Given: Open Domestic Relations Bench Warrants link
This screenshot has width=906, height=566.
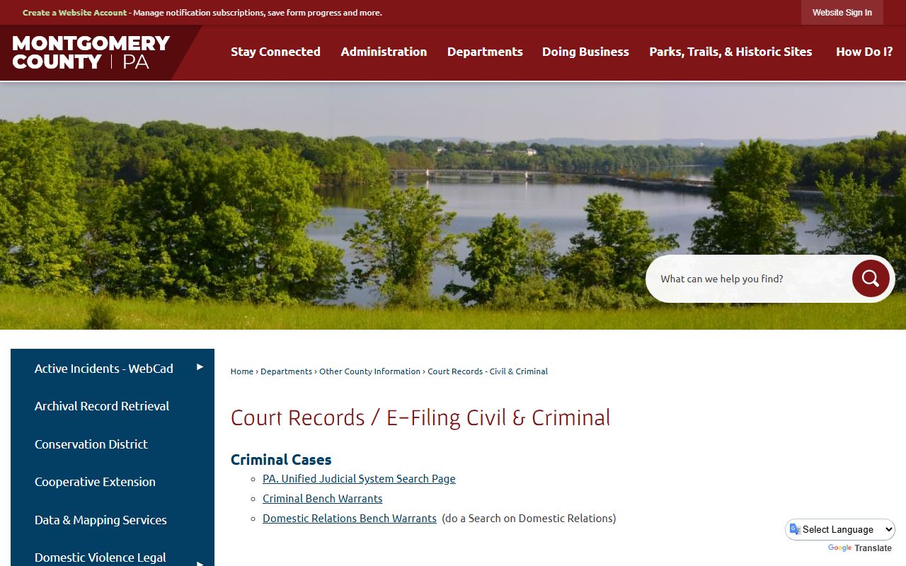Looking at the screenshot, I should pyautogui.click(x=350, y=519).
